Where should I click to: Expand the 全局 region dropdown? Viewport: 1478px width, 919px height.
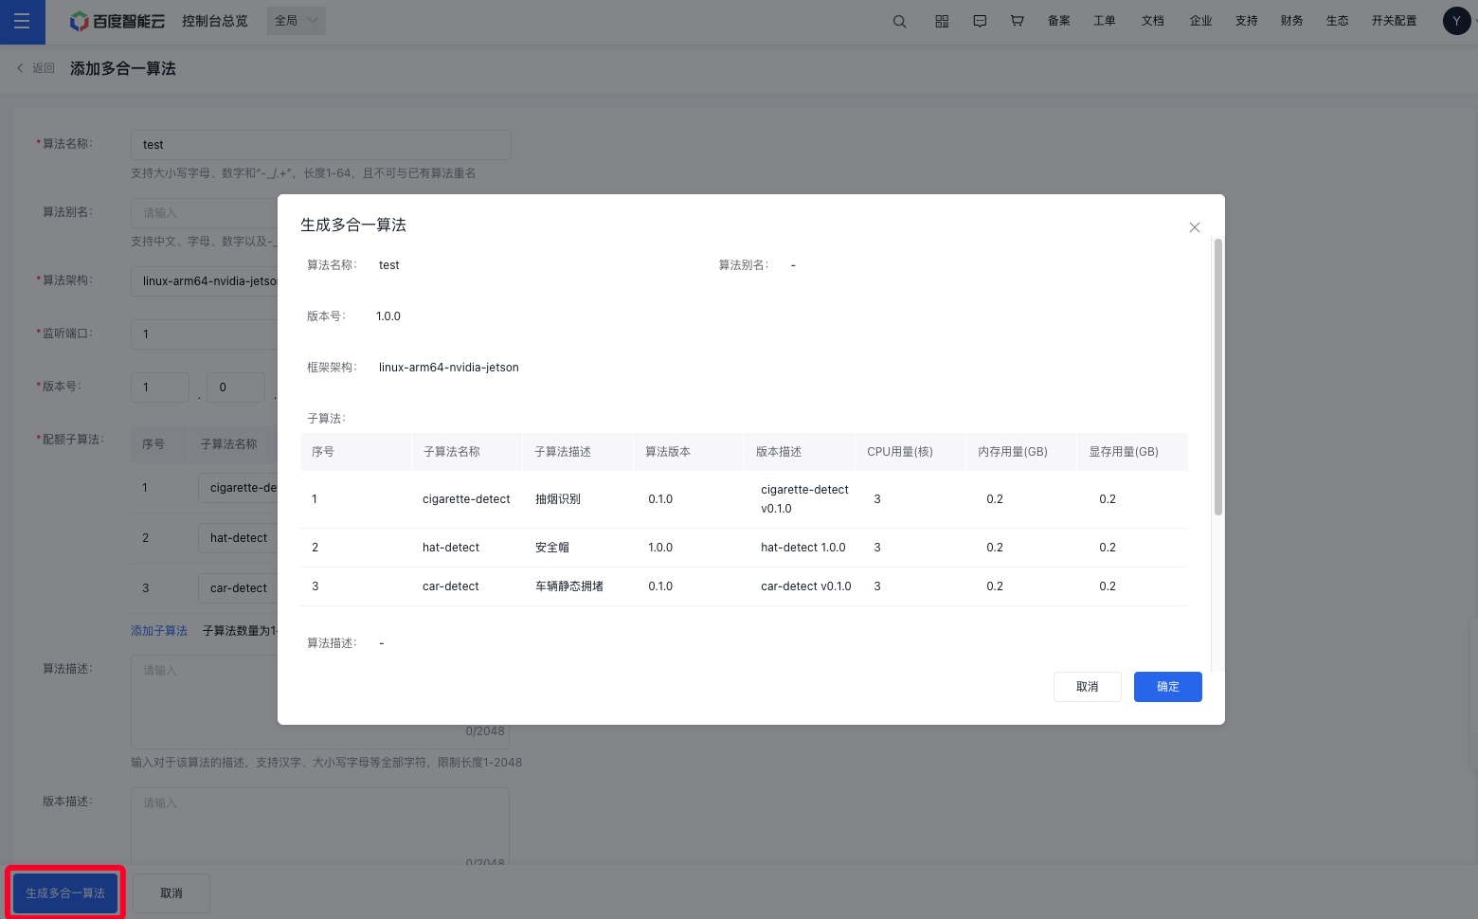(x=297, y=21)
